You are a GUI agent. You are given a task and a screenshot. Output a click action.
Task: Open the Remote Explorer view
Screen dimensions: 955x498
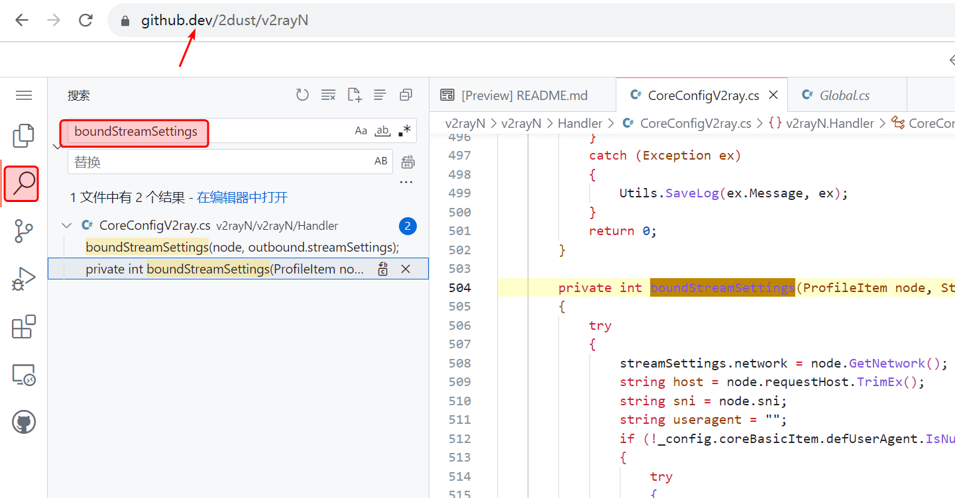click(x=24, y=375)
